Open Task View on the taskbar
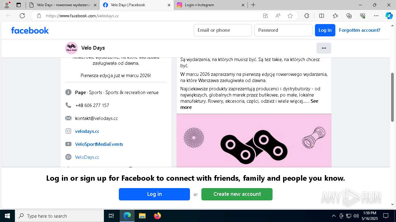The image size is (396, 222). (111, 216)
